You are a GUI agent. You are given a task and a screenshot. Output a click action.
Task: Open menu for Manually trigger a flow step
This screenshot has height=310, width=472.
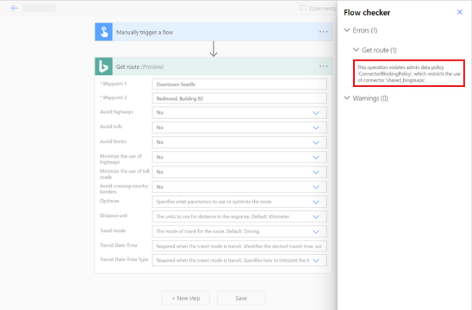324,32
